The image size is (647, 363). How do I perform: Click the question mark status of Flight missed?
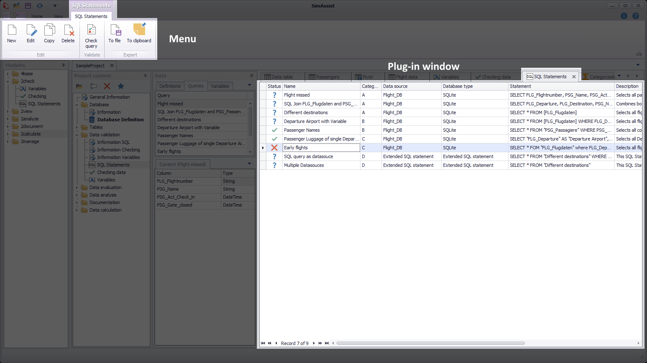274,95
